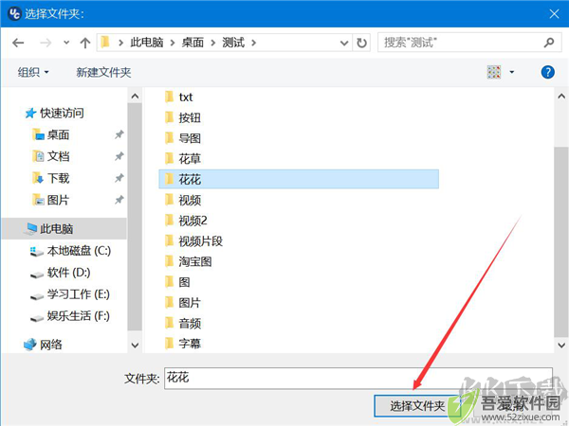
Task: Go back with the left arrow
Action: (18, 44)
